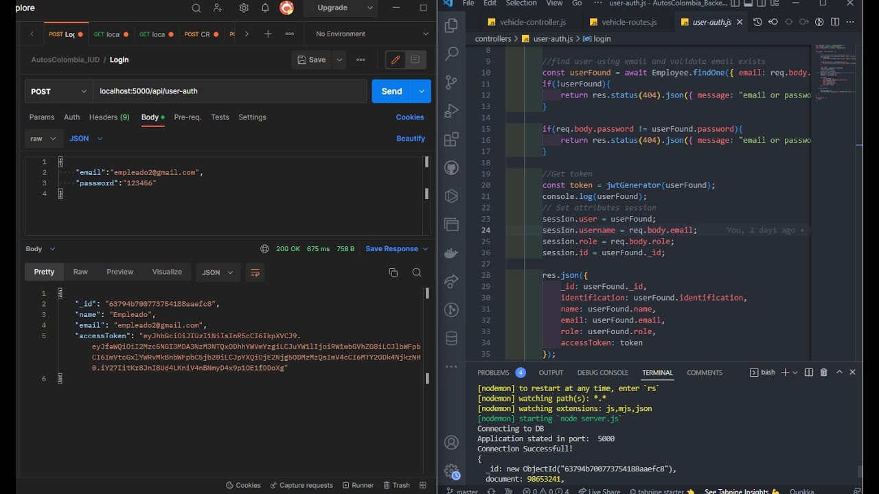This screenshot has width=879, height=494.
Task: Open HTTP method POST dropdown
Action: (58, 91)
